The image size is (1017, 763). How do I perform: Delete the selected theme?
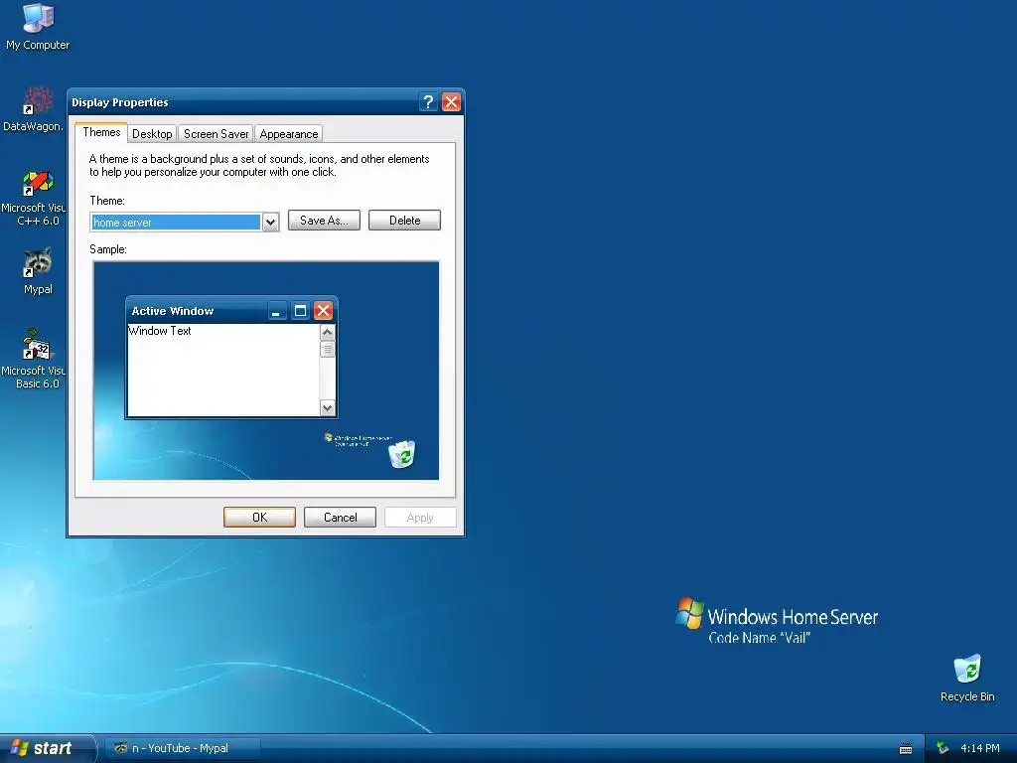pyautogui.click(x=405, y=221)
